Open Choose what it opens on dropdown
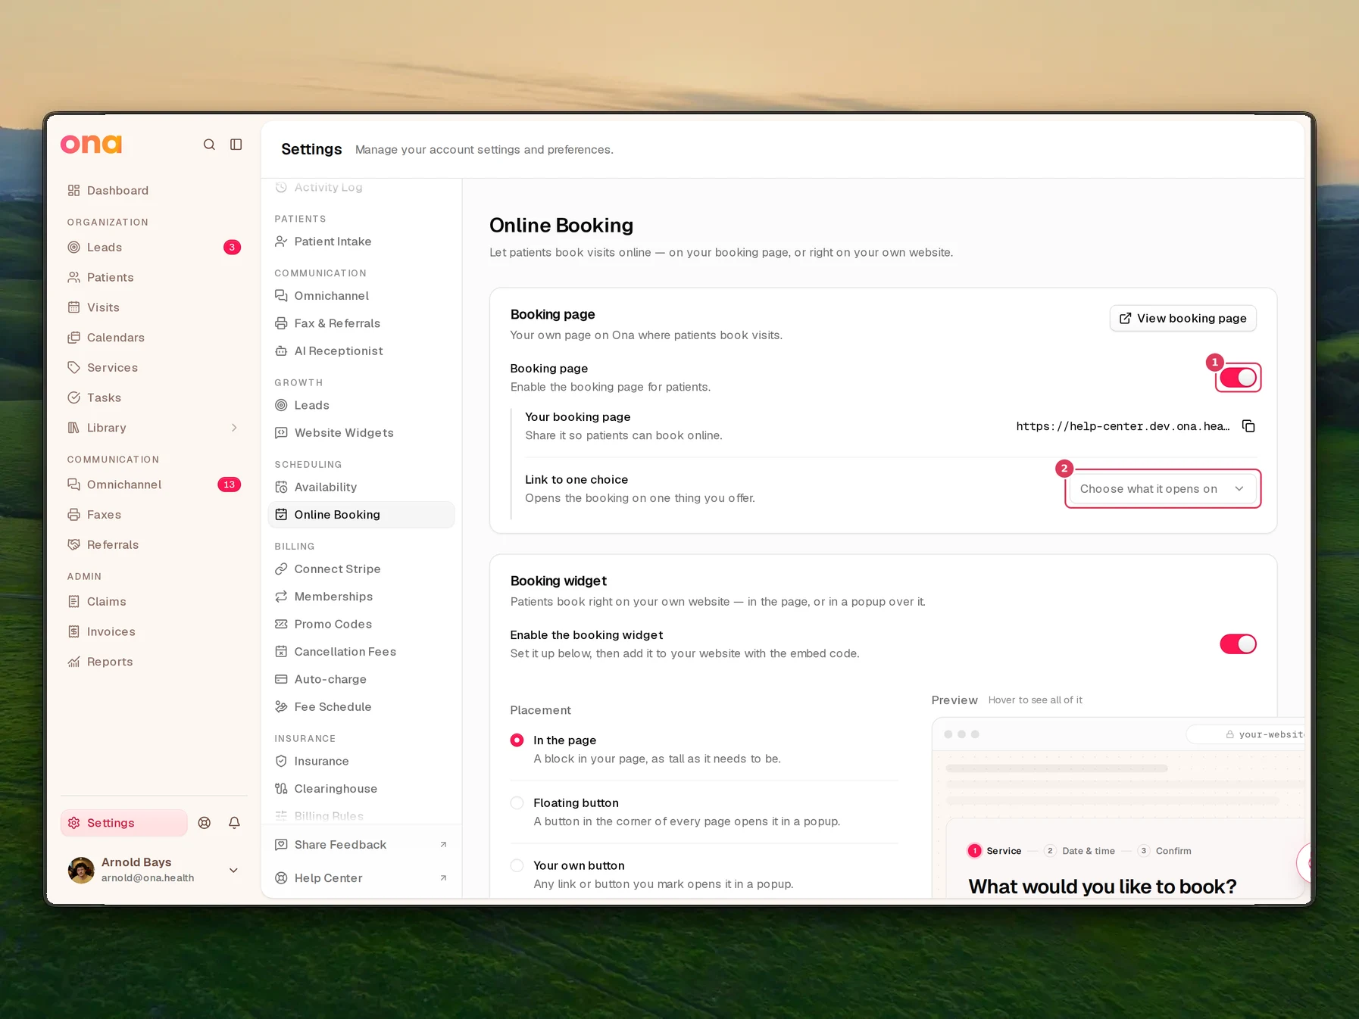Screen dimensions: 1359x1019 point(1162,489)
